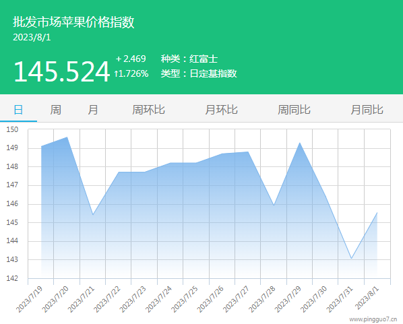
Task: Click the title 批发市场苹果价格指数
Action: pyautogui.click(x=73, y=22)
